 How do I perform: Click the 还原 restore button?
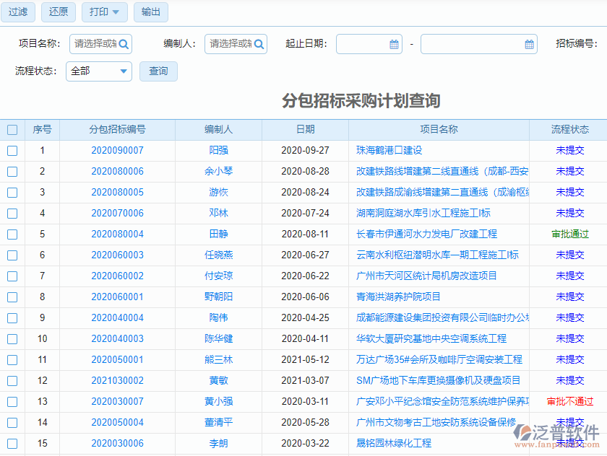pyautogui.click(x=58, y=12)
